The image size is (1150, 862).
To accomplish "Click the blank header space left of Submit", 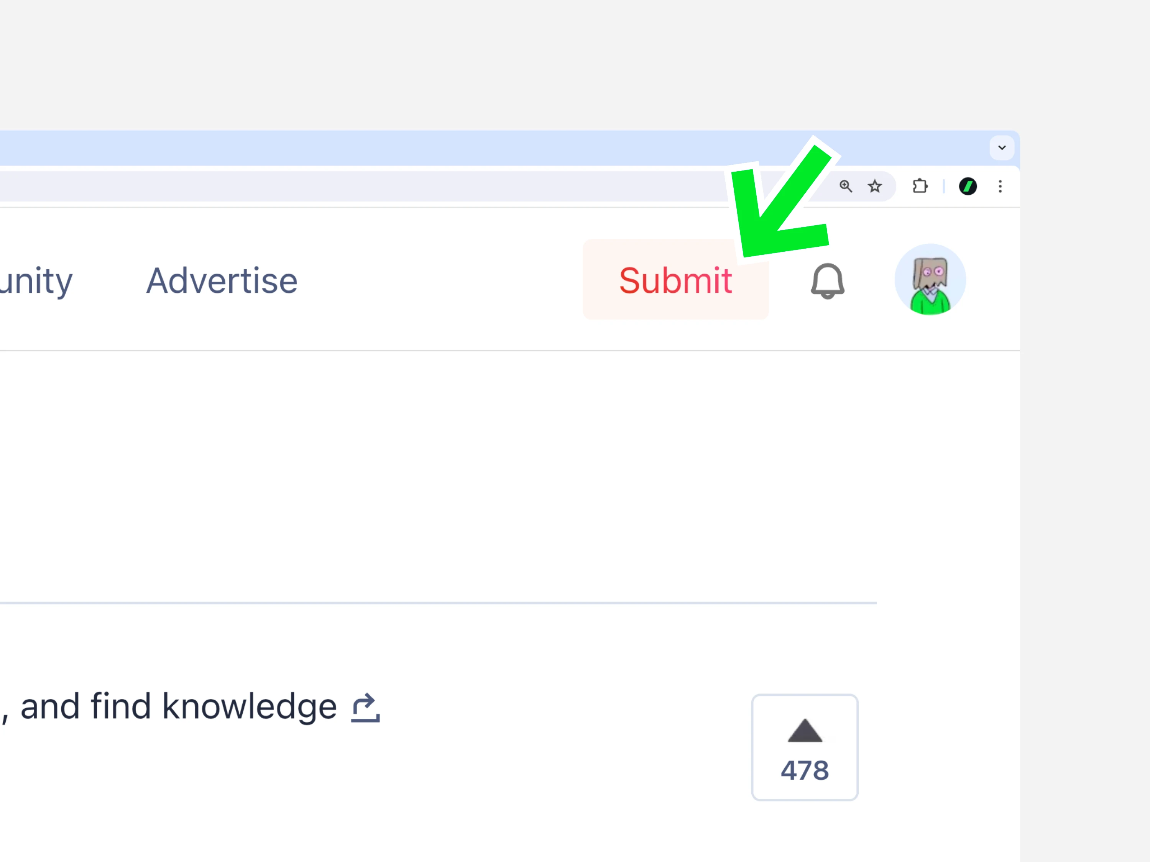I will 442,281.
